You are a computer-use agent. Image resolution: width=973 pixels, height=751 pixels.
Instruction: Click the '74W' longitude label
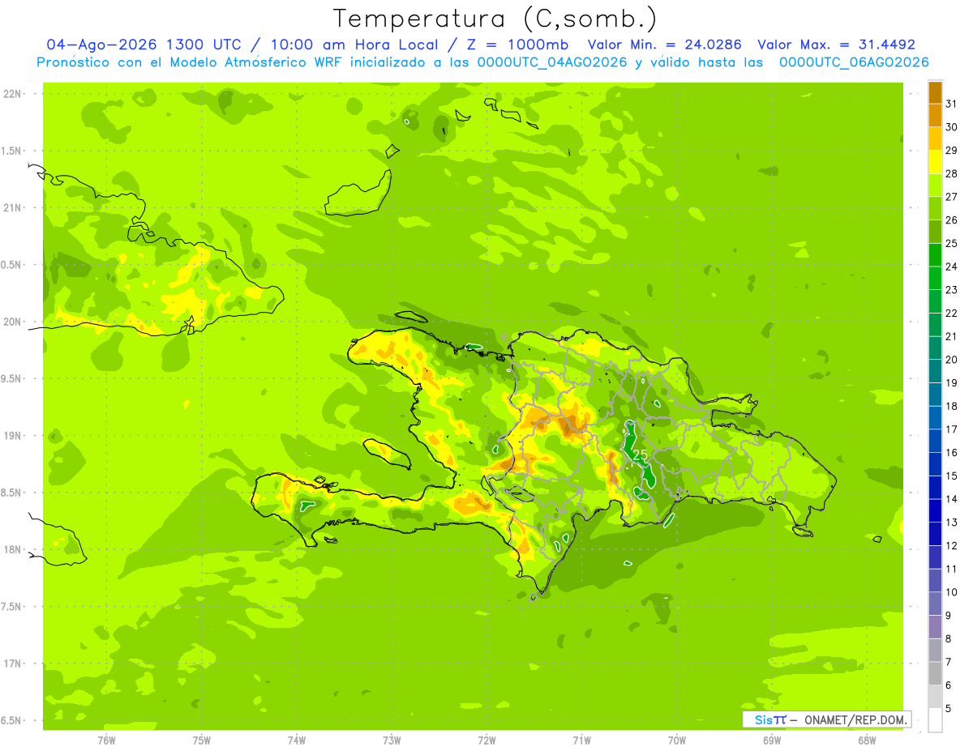(296, 740)
